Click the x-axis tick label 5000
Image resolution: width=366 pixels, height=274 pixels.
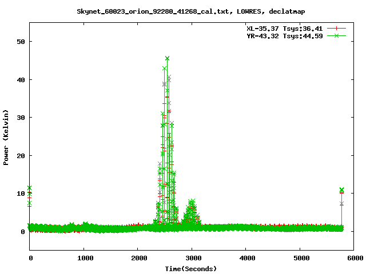301,258
